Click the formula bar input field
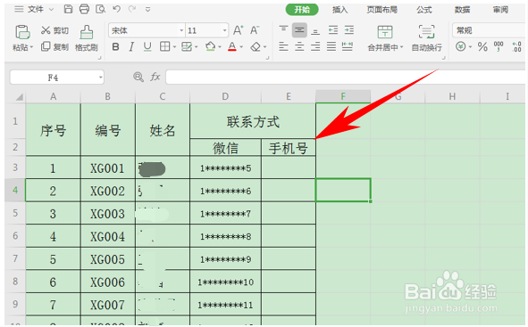This screenshot has height=327, width=528. 347,78
